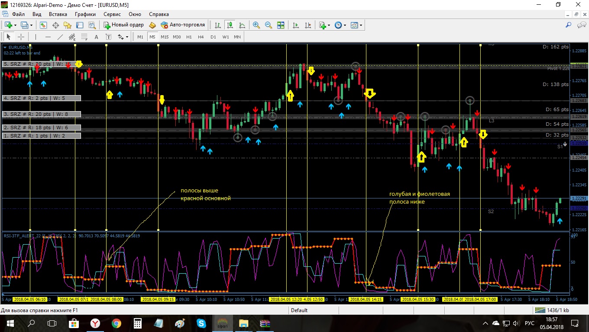Select the trendline drawing tool
The image size is (589, 332).
coord(60,37)
